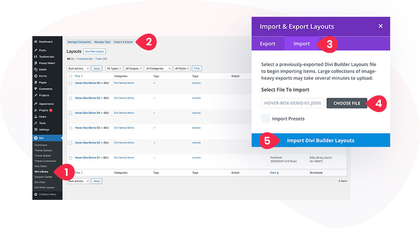Check the Hover Box Demo 06 row checkbox
The height and width of the screenshot is (228, 420).
click(x=71, y=83)
